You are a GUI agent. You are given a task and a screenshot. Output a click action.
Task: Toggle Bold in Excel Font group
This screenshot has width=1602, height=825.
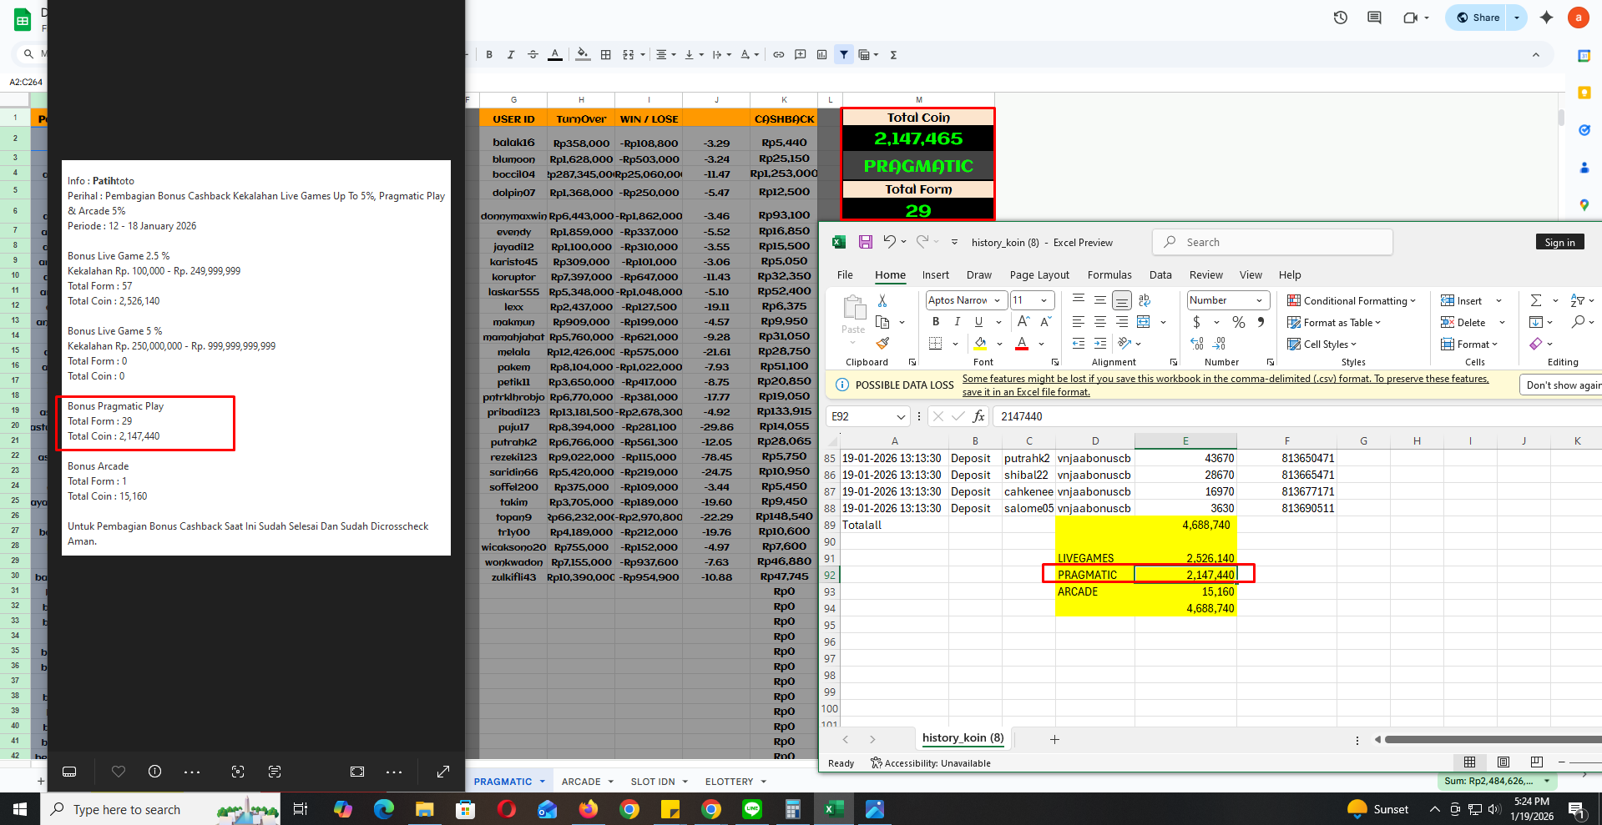[x=936, y=322]
